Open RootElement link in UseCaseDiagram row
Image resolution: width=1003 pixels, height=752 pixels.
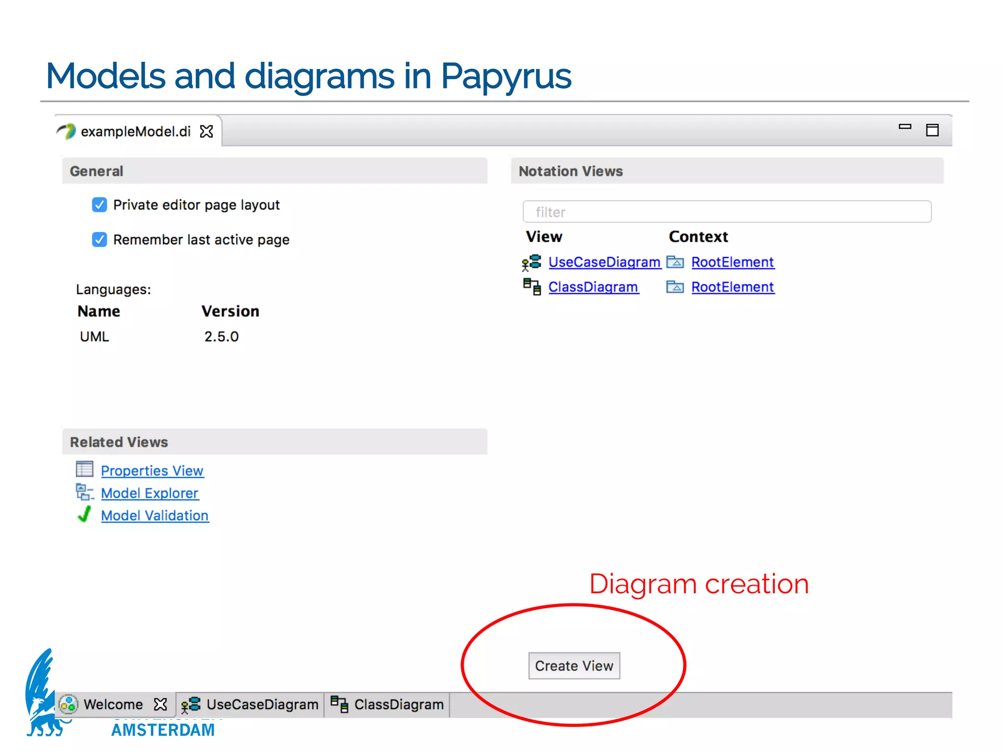pyautogui.click(x=733, y=262)
